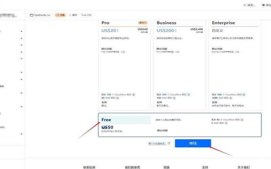This screenshot has width=271, height=169.
Task: Click footer heading 资源
Action: (x=166, y=167)
